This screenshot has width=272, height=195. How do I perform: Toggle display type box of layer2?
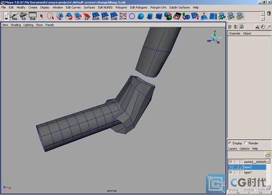tap(236, 167)
